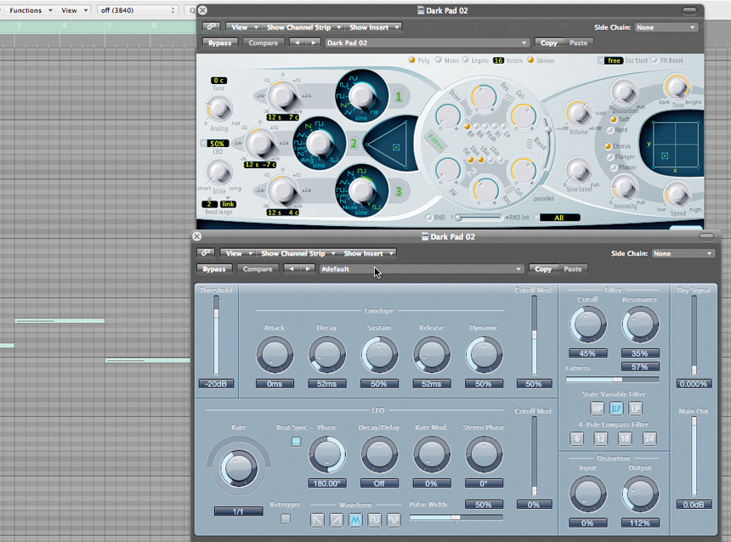Open View menu in AutoFilter window
This screenshot has height=542, width=731.
pos(238,253)
